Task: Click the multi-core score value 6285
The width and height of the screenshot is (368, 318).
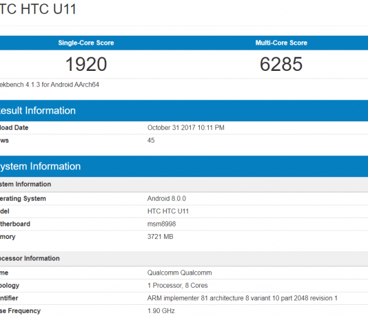Action: point(281,64)
